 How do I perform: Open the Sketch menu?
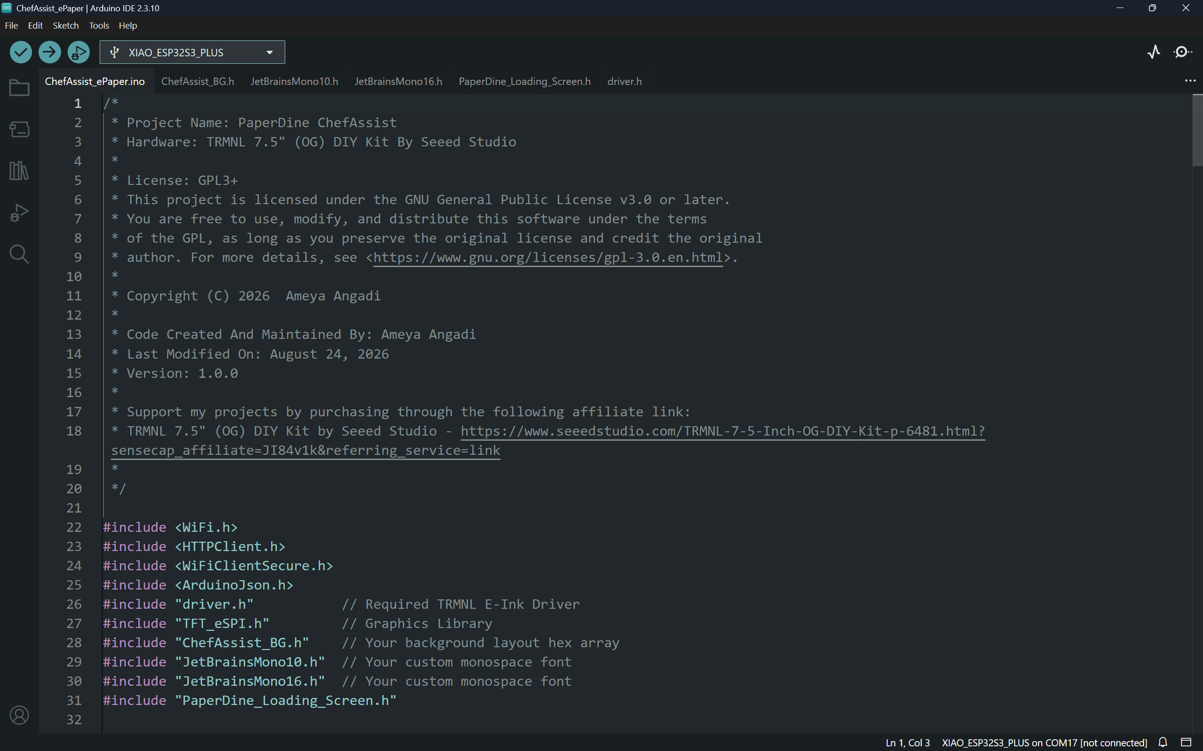point(66,26)
